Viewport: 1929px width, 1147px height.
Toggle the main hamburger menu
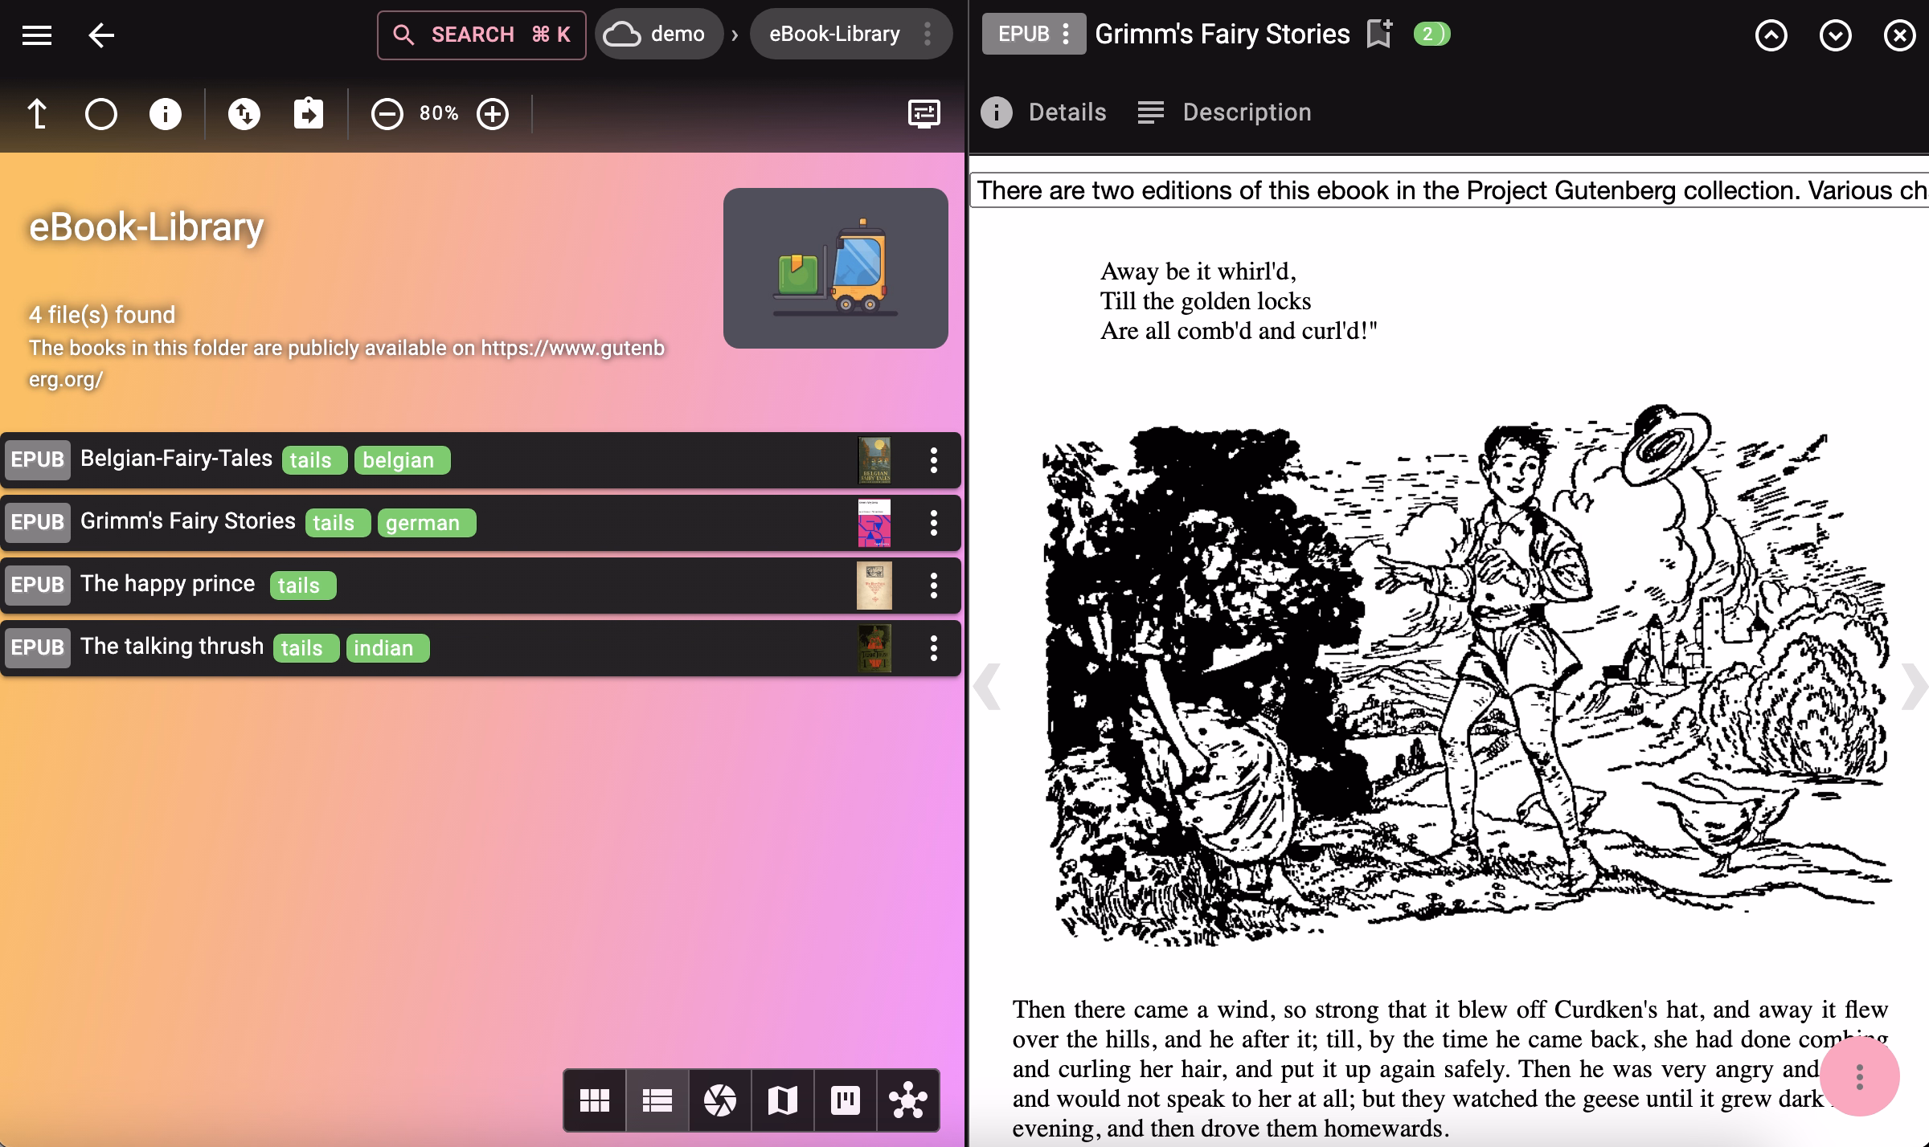pos(37,35)
